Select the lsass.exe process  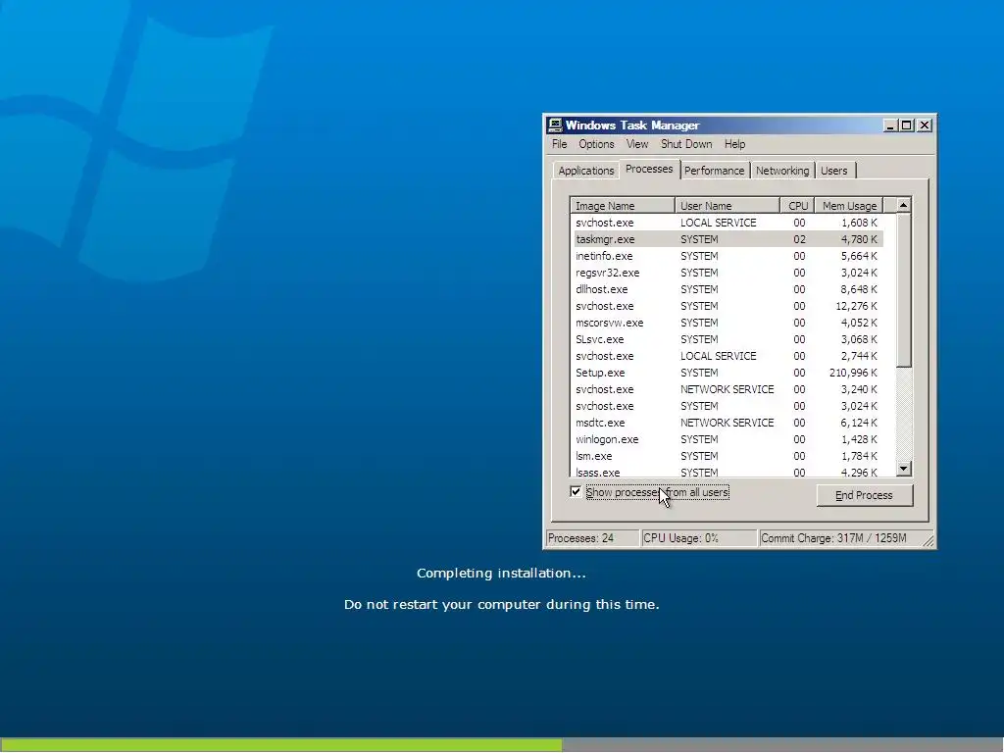pyautogui.click(x=727, y=472)
